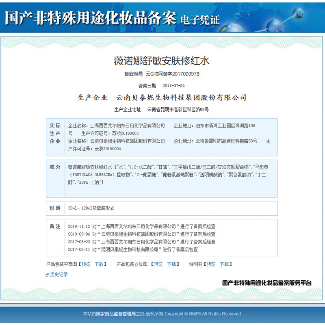Preview the 说明书 document
The image size is (325, 325).
click(x=211, y=264)
